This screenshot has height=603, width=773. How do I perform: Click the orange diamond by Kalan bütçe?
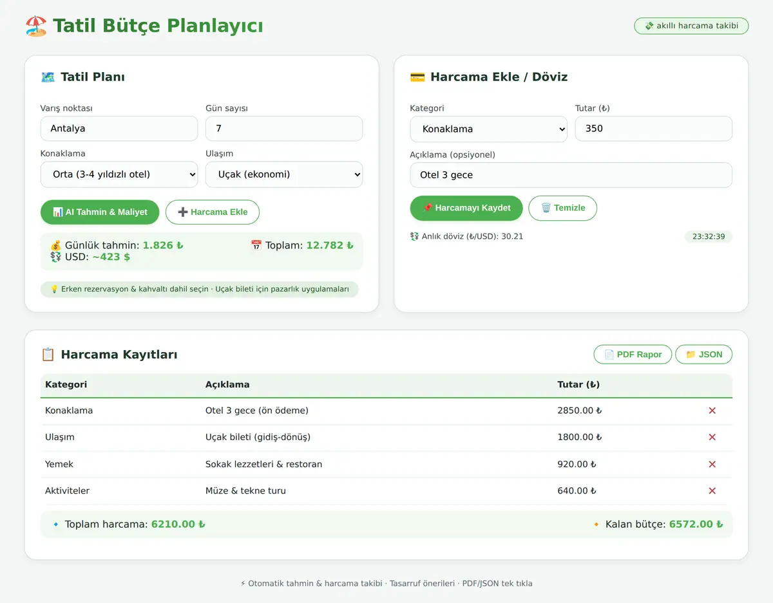pos(596,524)
